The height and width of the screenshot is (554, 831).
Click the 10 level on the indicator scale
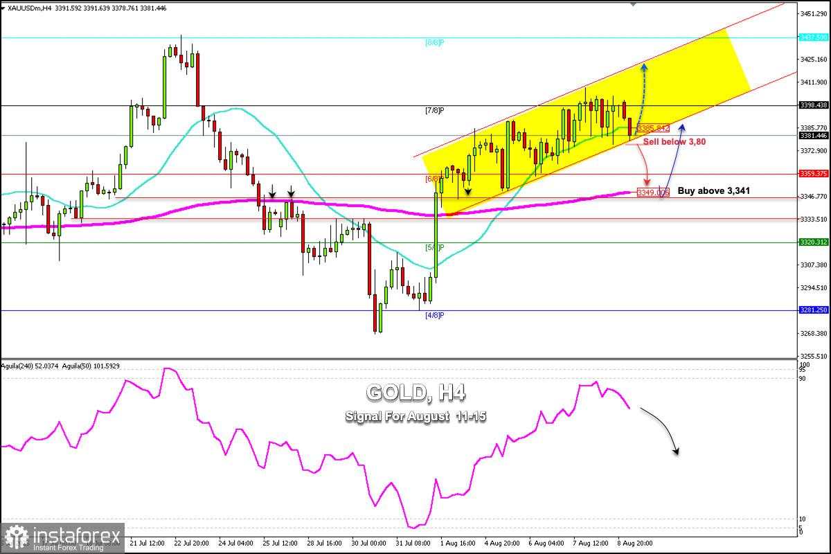click(803, 519)
